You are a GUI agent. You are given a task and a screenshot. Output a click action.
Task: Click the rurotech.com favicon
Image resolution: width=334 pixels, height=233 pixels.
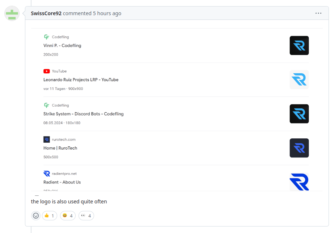(x=47, y=139)
